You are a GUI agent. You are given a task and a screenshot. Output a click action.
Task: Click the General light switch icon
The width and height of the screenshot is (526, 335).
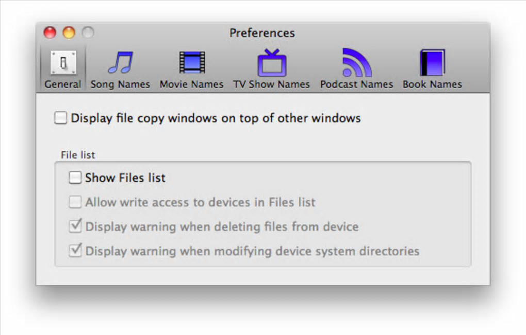63,63
